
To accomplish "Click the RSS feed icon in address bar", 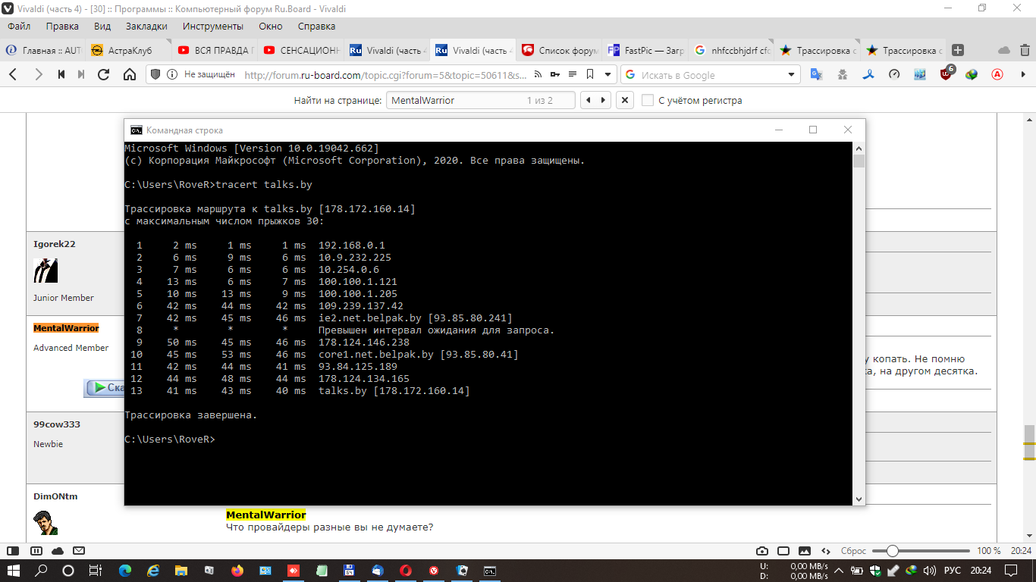I will 538,74.
